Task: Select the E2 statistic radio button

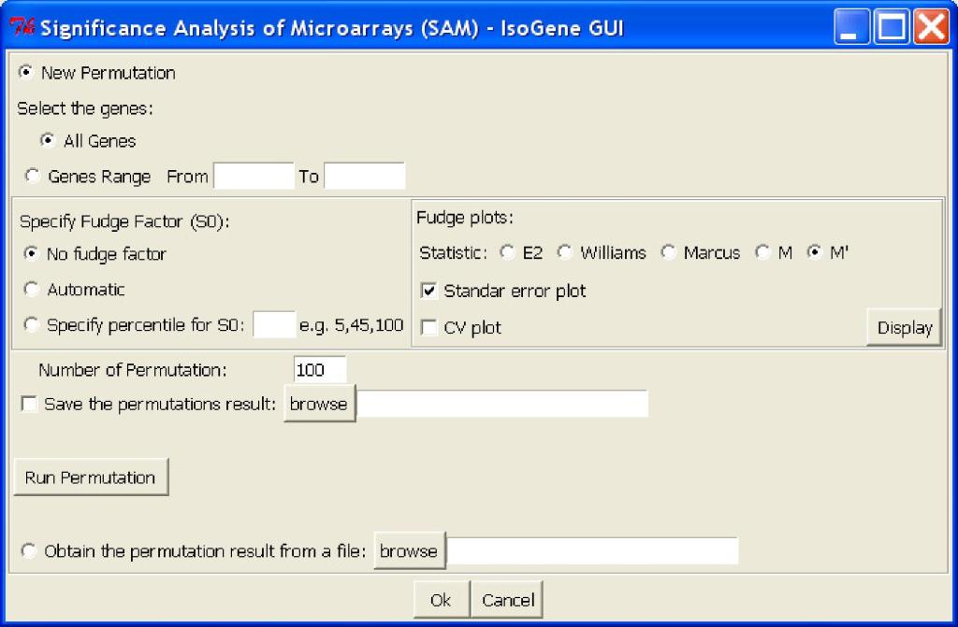Action: [507, 253]
